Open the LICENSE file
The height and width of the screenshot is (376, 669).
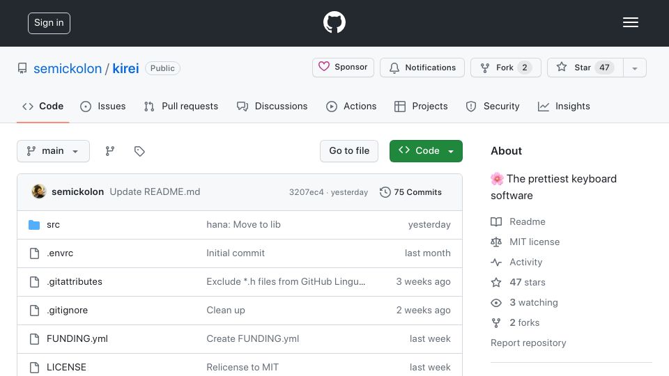66,367
